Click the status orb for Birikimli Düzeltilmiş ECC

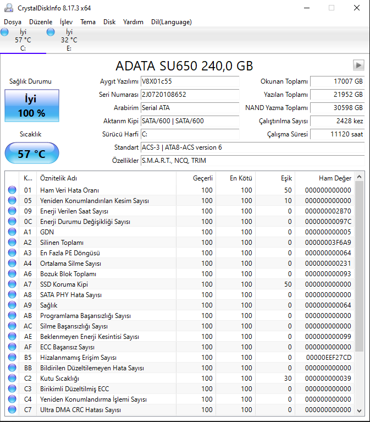[12, 388]
